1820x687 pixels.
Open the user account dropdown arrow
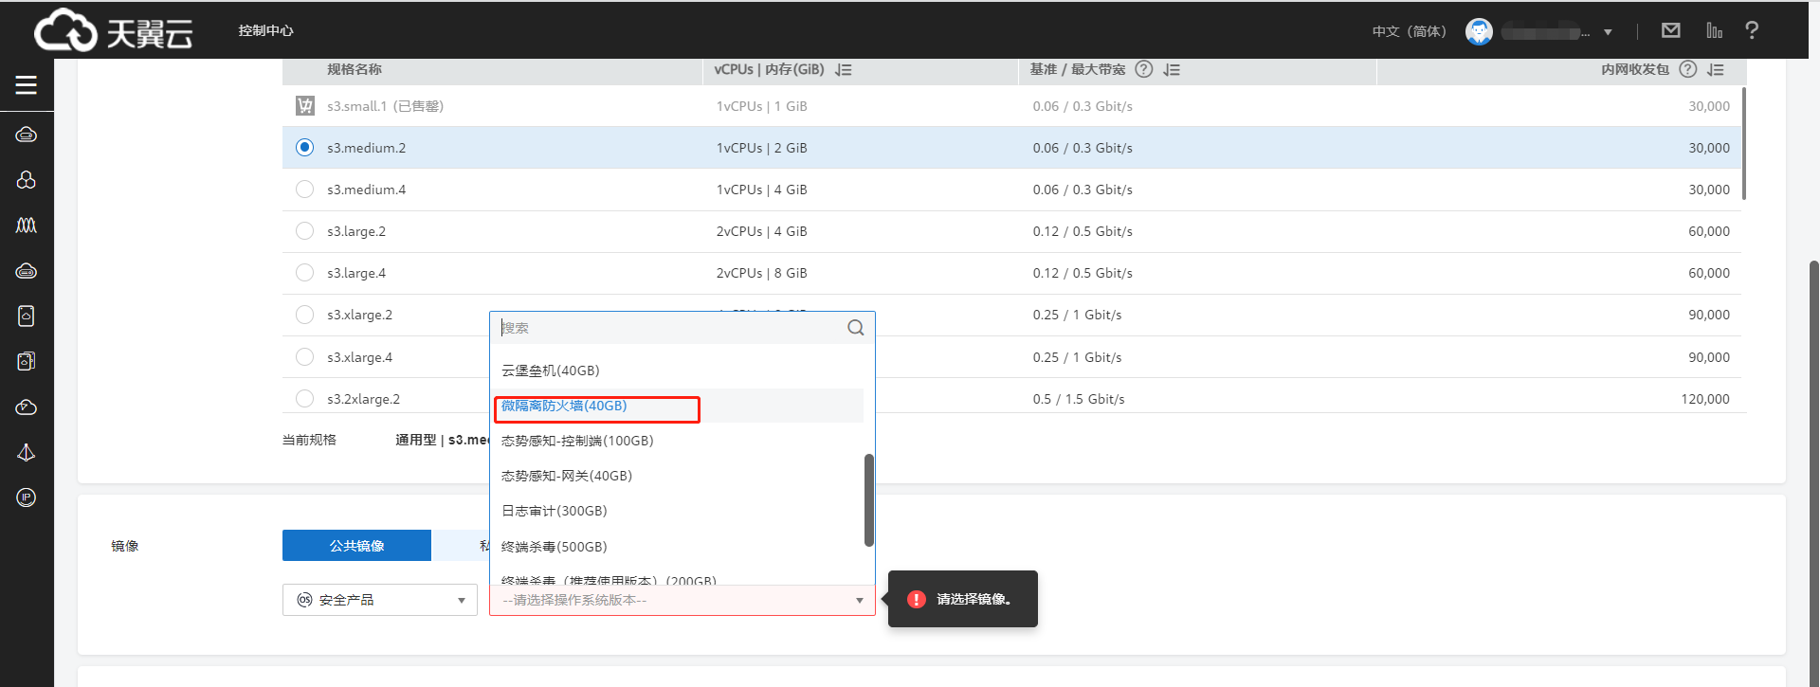point(1608,32)
